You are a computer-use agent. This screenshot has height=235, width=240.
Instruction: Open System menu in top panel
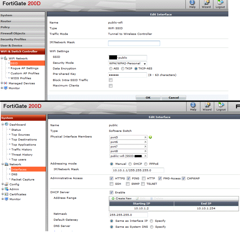(22, 15)
